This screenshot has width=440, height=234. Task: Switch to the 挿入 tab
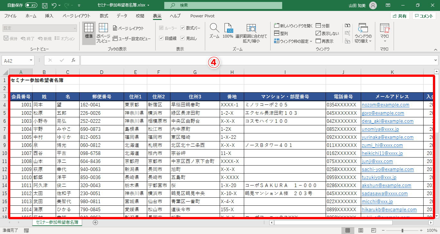click(x=49, y=16)
